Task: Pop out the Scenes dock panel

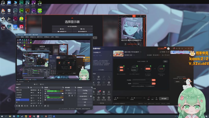Action: pyautogui.click(x=28, y=88)
